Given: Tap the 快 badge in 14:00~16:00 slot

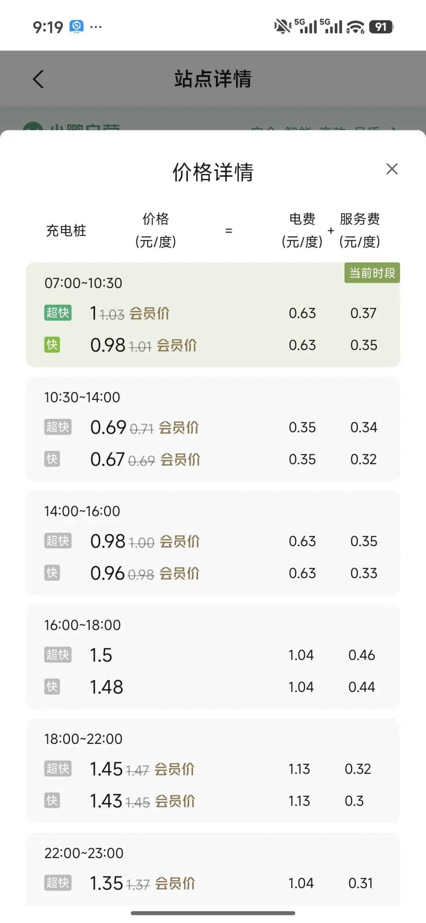Looking at the screenshot, I should point(52,573).
